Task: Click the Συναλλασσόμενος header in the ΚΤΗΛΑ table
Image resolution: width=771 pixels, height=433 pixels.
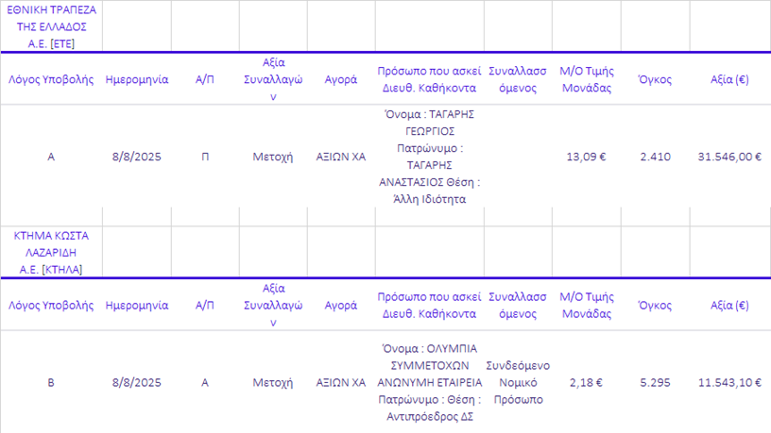Action: pyautogui.click(x=518, y=306)
